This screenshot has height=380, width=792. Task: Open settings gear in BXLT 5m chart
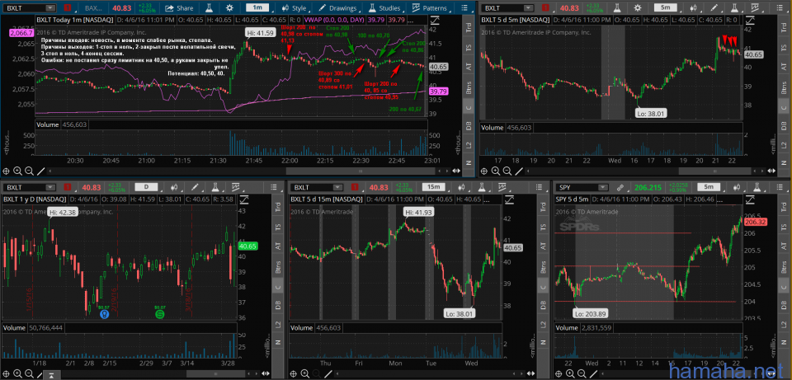[638, 8]
